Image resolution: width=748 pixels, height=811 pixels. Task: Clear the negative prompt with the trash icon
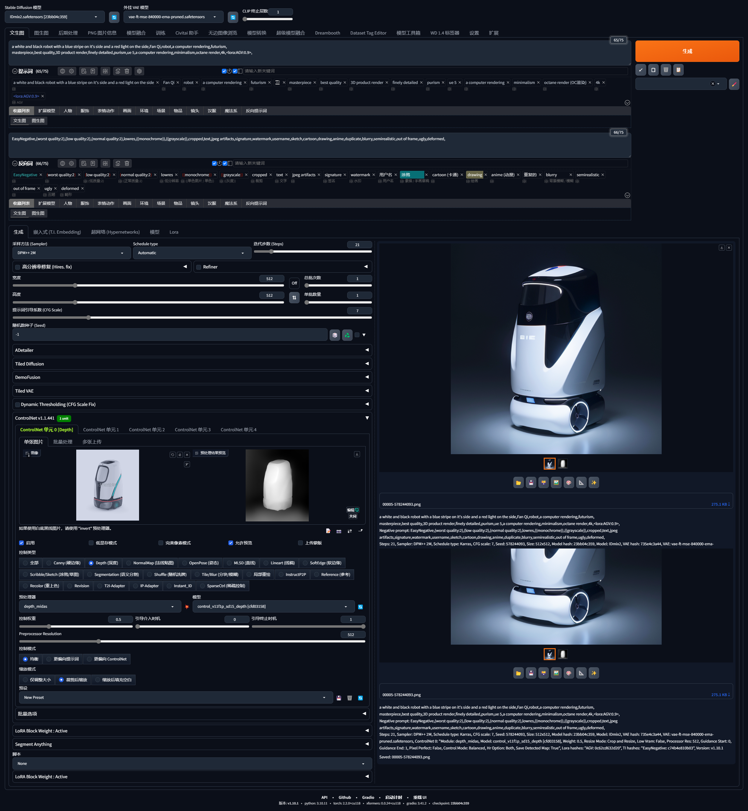[x=127, y=163]
